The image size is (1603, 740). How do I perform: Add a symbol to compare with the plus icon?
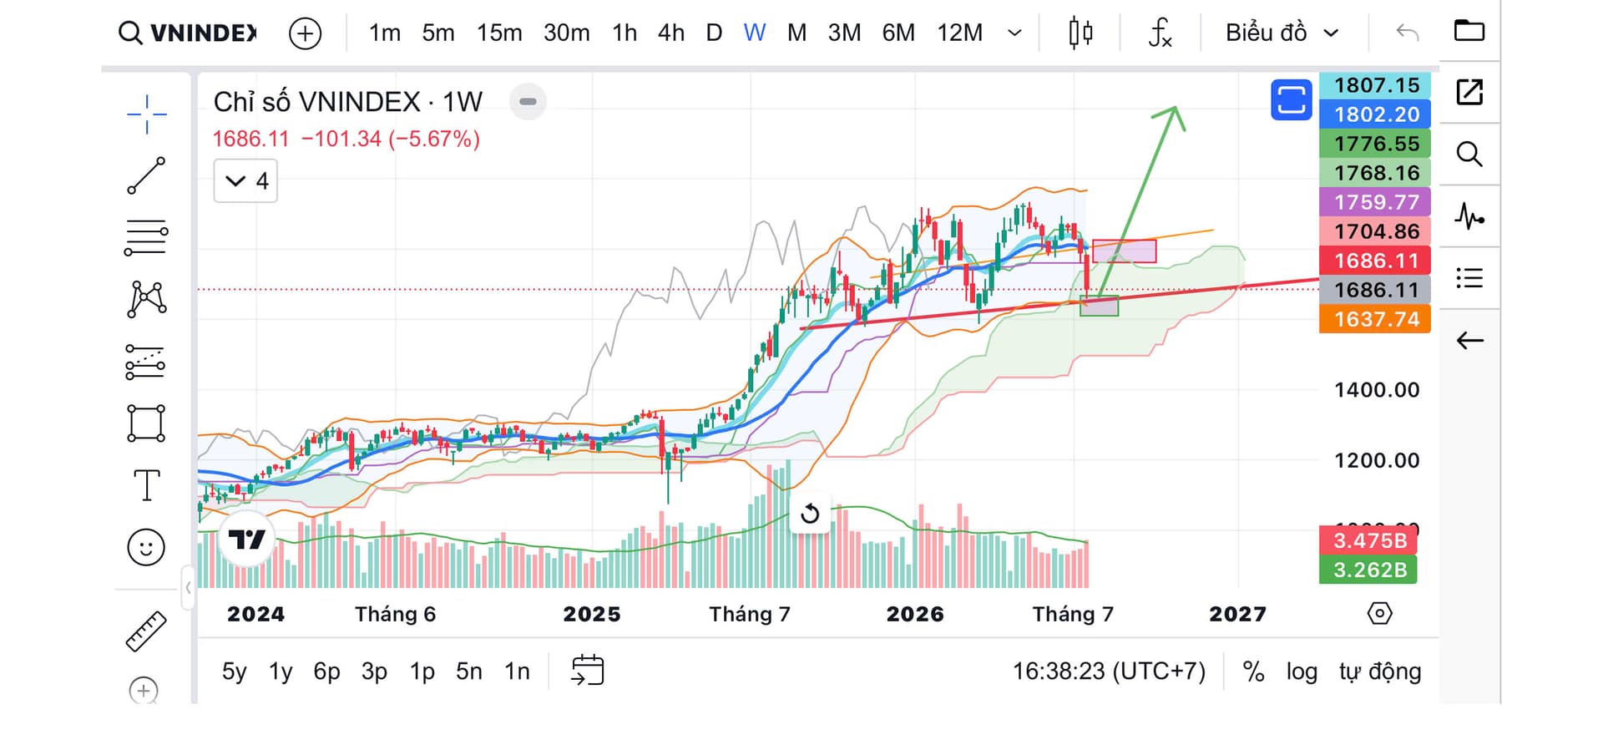[x=305, y=33]
